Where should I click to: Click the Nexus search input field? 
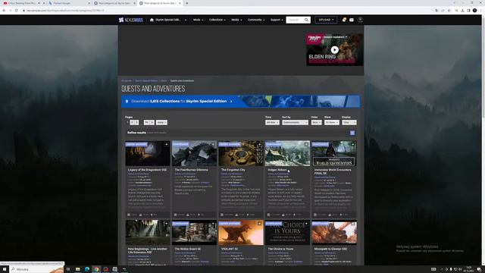[x=295, y=20]
